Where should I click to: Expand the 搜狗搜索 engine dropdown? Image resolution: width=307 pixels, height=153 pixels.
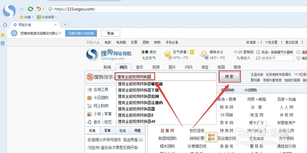click(x=114, y=77)
